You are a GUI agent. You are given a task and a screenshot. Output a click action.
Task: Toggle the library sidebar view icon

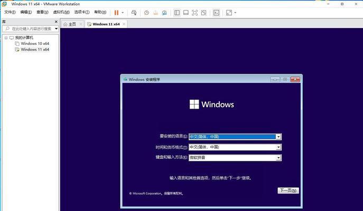tap(177, 13)
